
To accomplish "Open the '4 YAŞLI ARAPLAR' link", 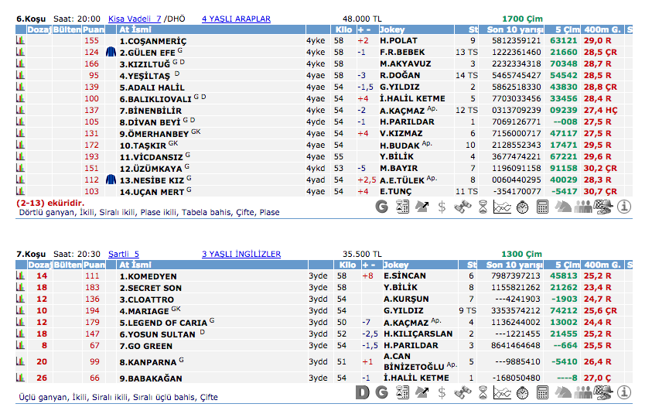I will click(237, 18).
